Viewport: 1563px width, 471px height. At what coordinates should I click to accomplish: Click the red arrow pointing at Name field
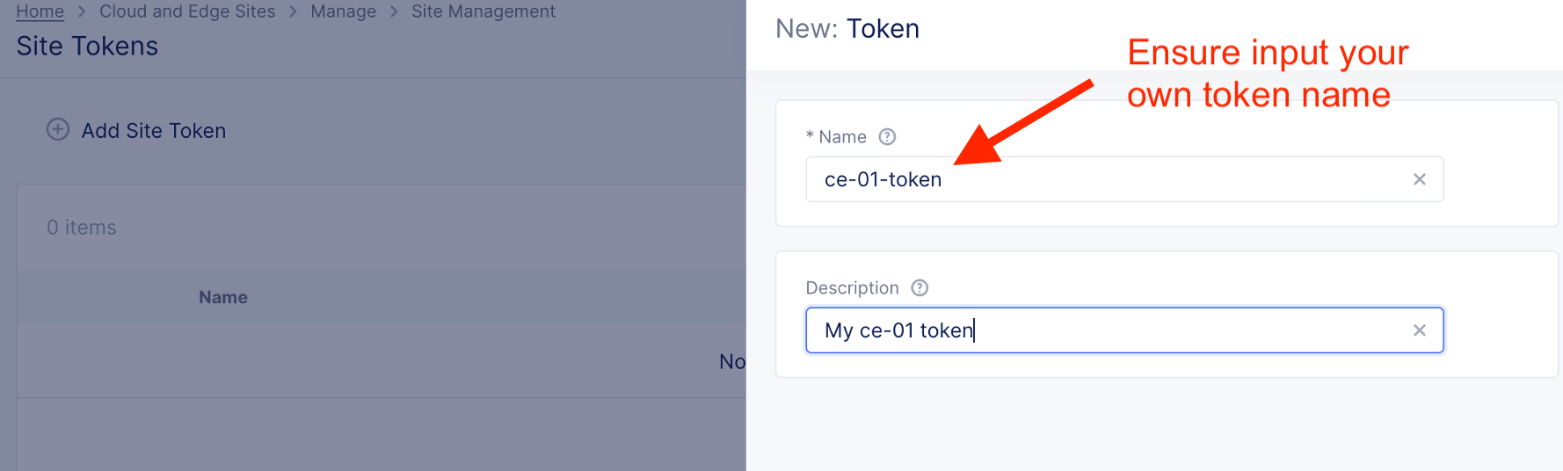(x=1024, y=122)
